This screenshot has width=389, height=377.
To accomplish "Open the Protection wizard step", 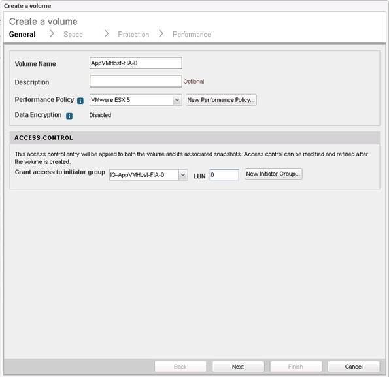I will click(x=133, y=34).
